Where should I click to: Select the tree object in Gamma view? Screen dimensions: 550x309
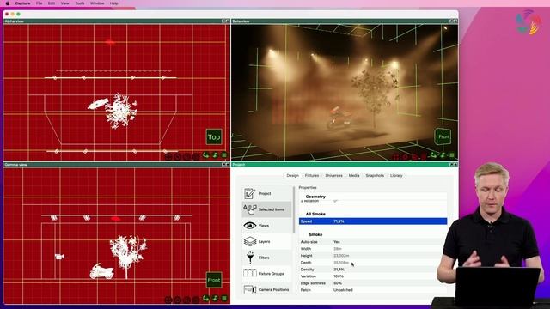[128, 256]
